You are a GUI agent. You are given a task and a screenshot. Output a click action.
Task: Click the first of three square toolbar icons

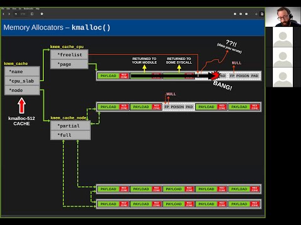click(x=235, y=14)
